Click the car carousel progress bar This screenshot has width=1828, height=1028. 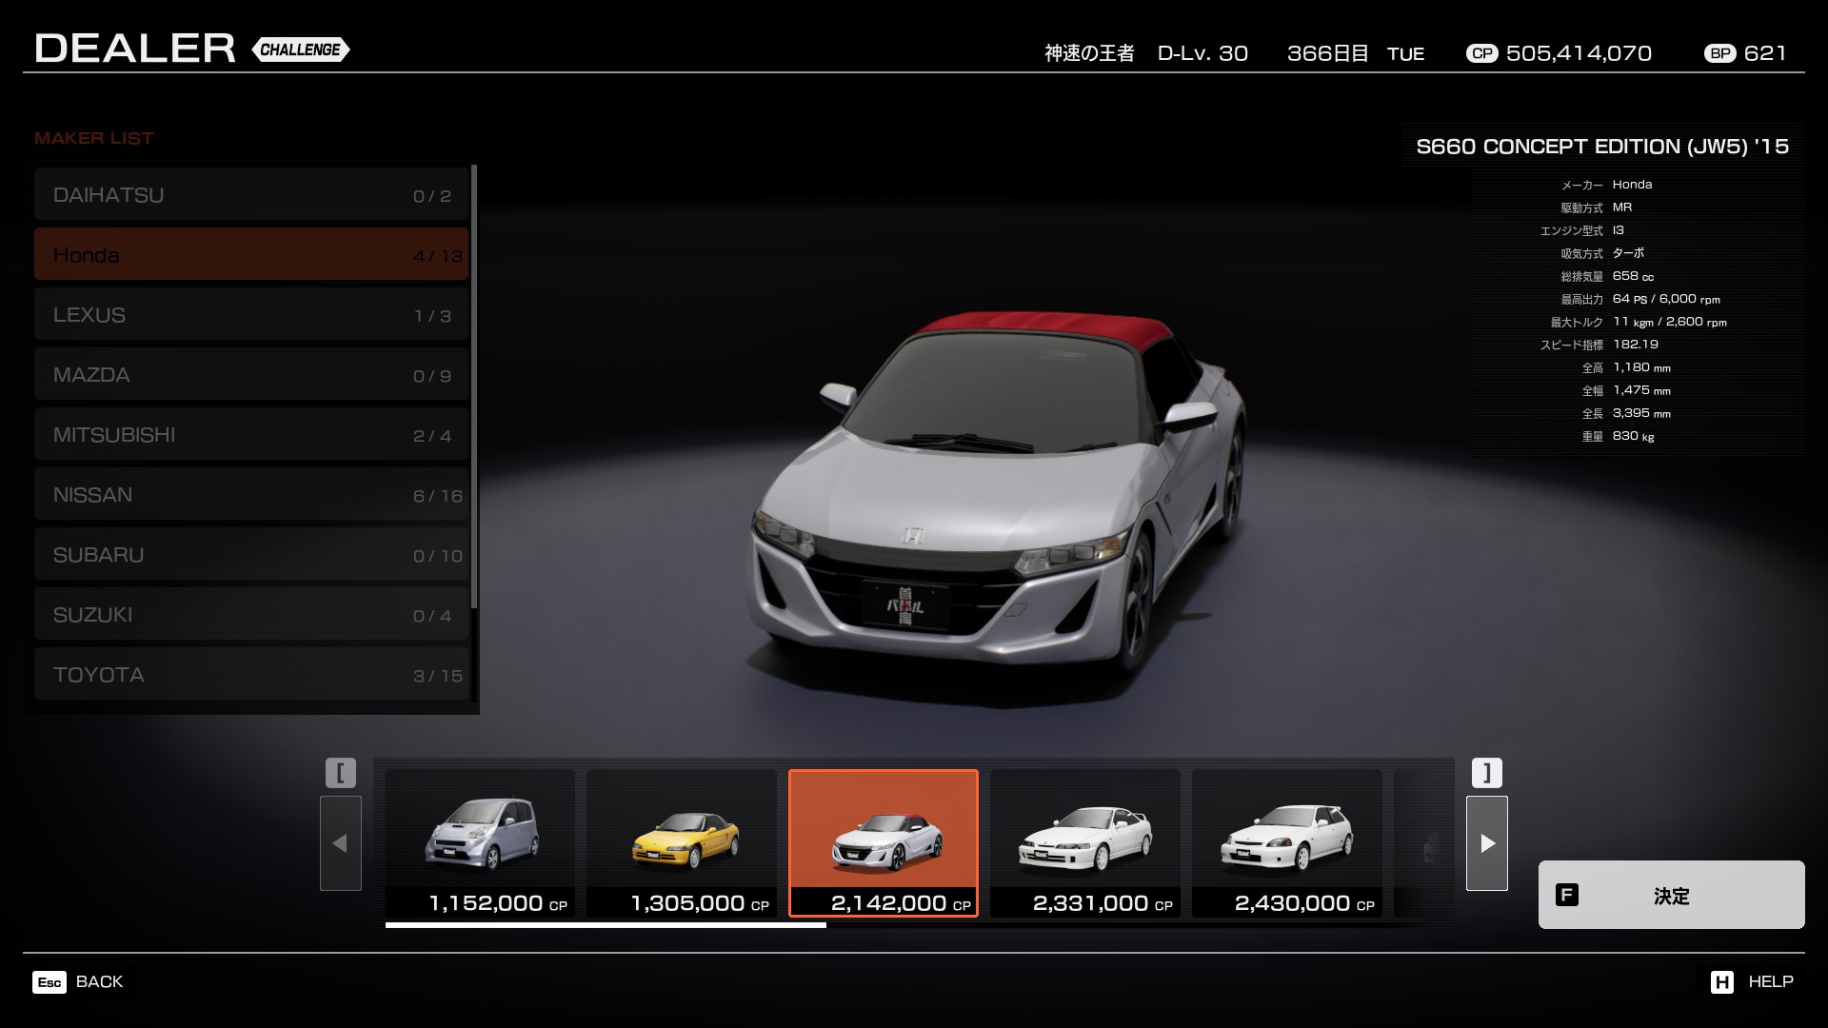606,924
